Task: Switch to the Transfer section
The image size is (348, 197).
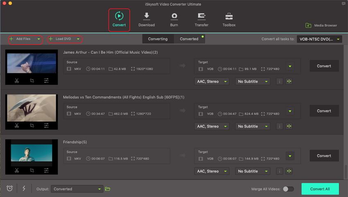Action: 201,20
